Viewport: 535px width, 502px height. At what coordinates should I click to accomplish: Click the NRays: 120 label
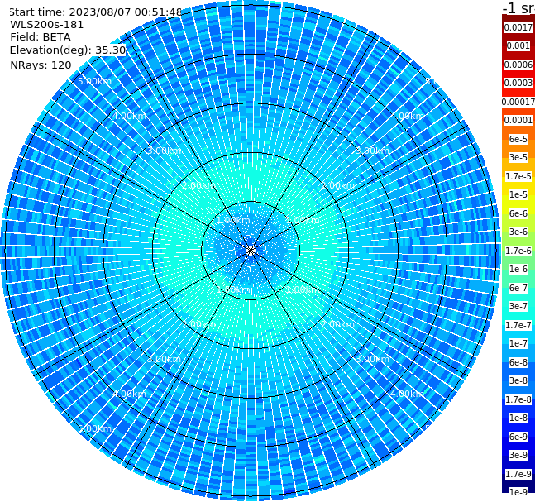coord(41,65)
